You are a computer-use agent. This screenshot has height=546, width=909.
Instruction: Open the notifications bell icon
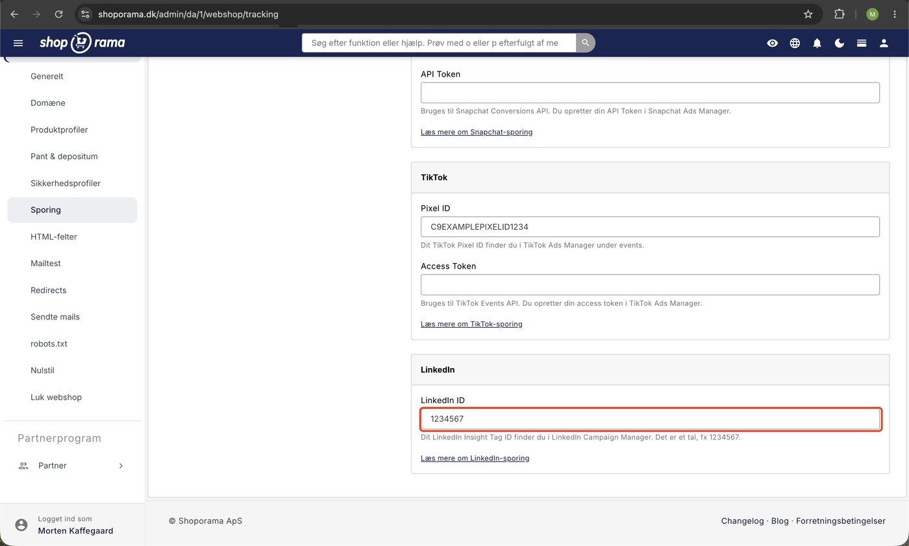point(817,43)
